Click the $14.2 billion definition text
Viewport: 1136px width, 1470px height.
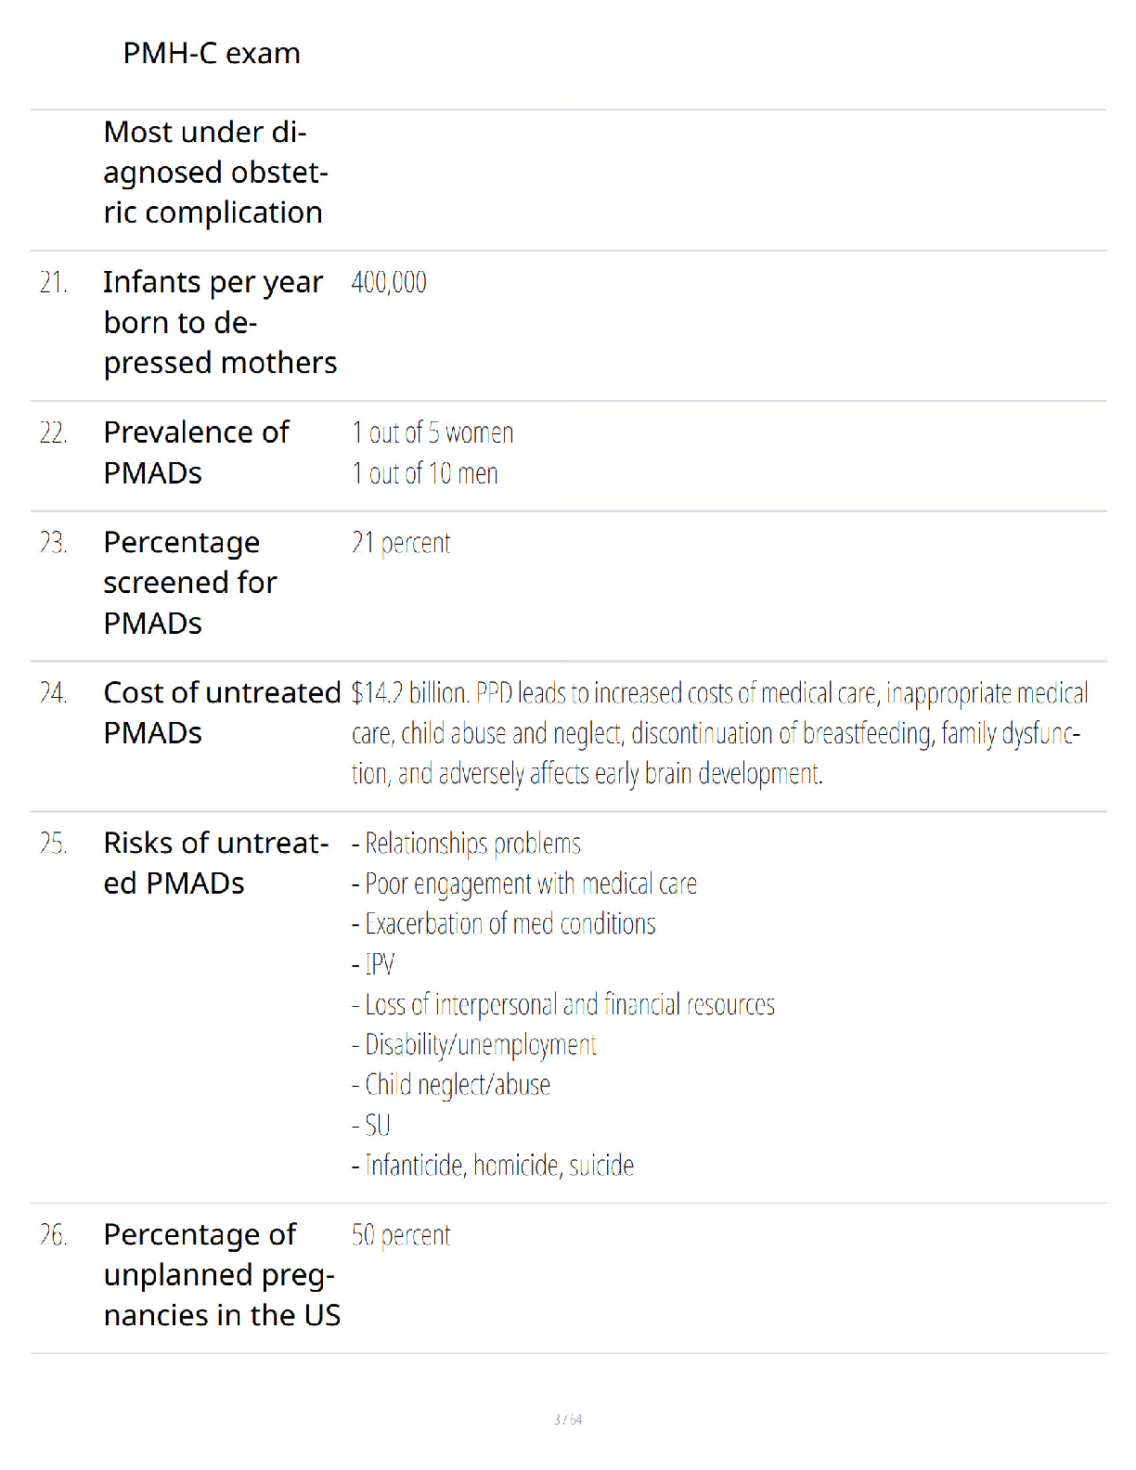coord(720,733)
